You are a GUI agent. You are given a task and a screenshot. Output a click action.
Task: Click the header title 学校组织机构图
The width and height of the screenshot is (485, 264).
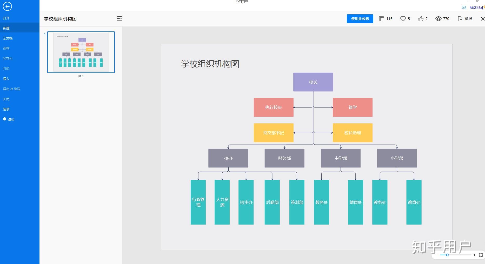pos(60,19)
